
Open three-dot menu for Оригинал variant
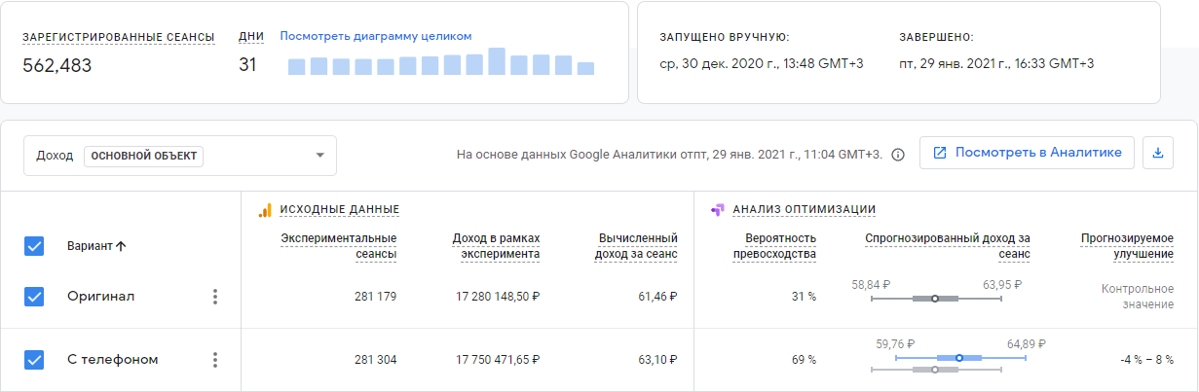(x=215, y=297)
